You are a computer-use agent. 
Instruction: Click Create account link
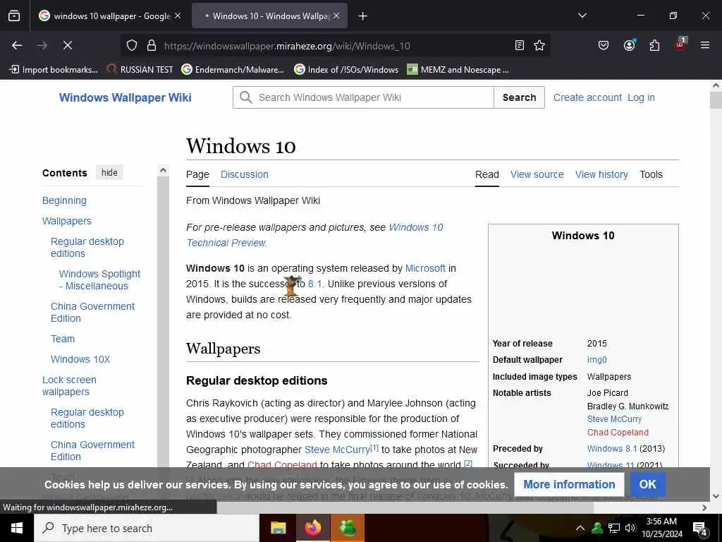587,97
